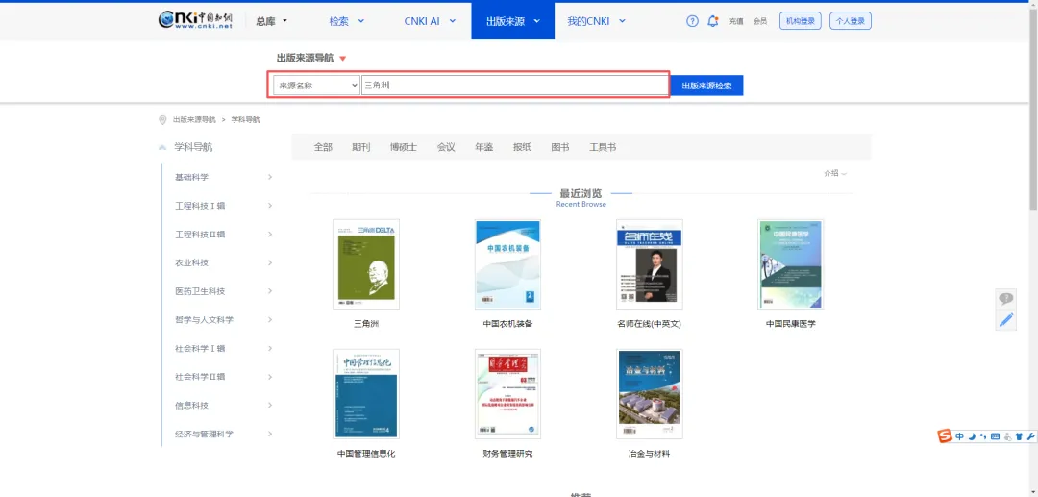Viewport: 1038px width, 497px height.
Task: Expand 医药卫生科技 category chevron
Action: 270,291
